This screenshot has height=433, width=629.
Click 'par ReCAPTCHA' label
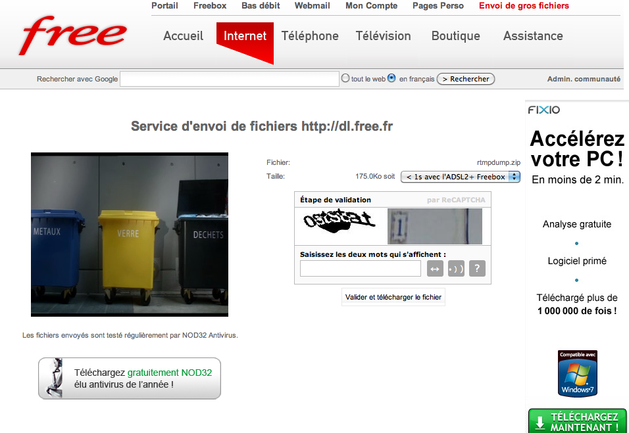(x=456, y=200)
